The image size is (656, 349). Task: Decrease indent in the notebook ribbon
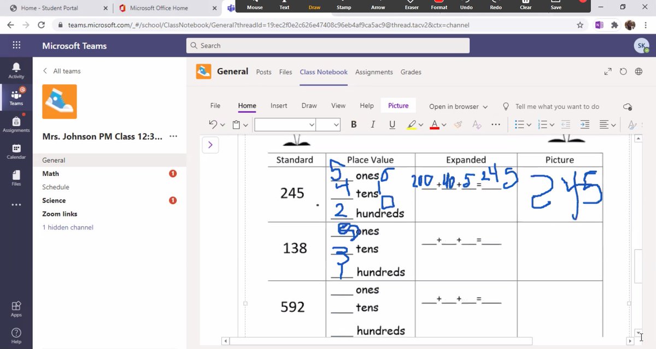tap(566, 125)
